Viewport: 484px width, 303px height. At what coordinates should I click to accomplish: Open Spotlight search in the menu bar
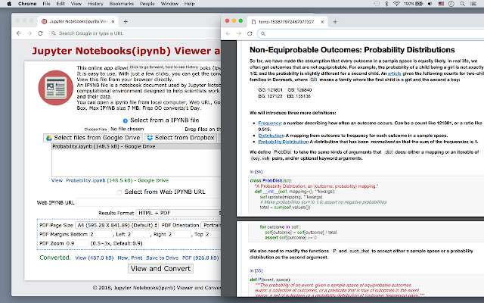(x=462, y=4)
